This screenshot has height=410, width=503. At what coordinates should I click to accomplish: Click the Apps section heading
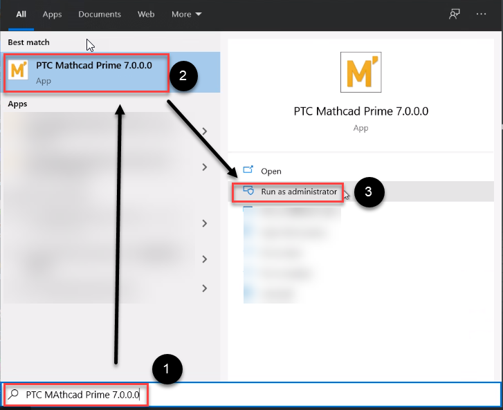[x=17, y=104]
